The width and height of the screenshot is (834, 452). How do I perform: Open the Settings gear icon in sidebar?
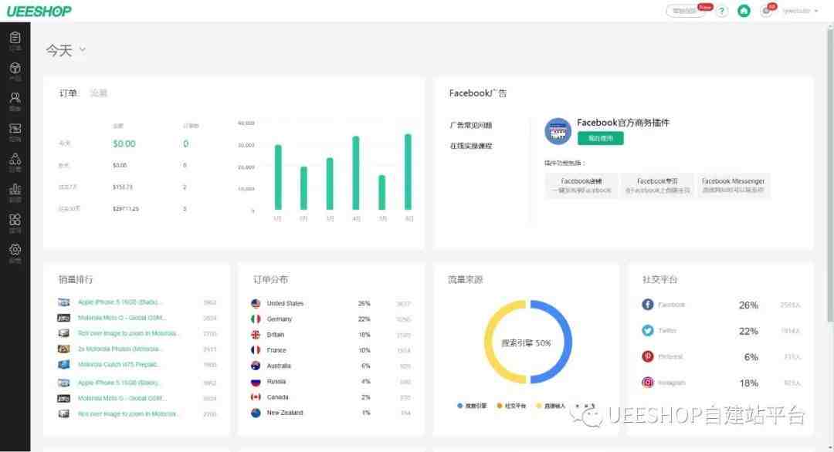pos(15,252)
